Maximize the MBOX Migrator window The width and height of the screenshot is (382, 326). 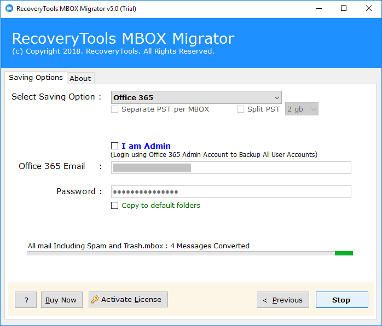pos(344,9)
